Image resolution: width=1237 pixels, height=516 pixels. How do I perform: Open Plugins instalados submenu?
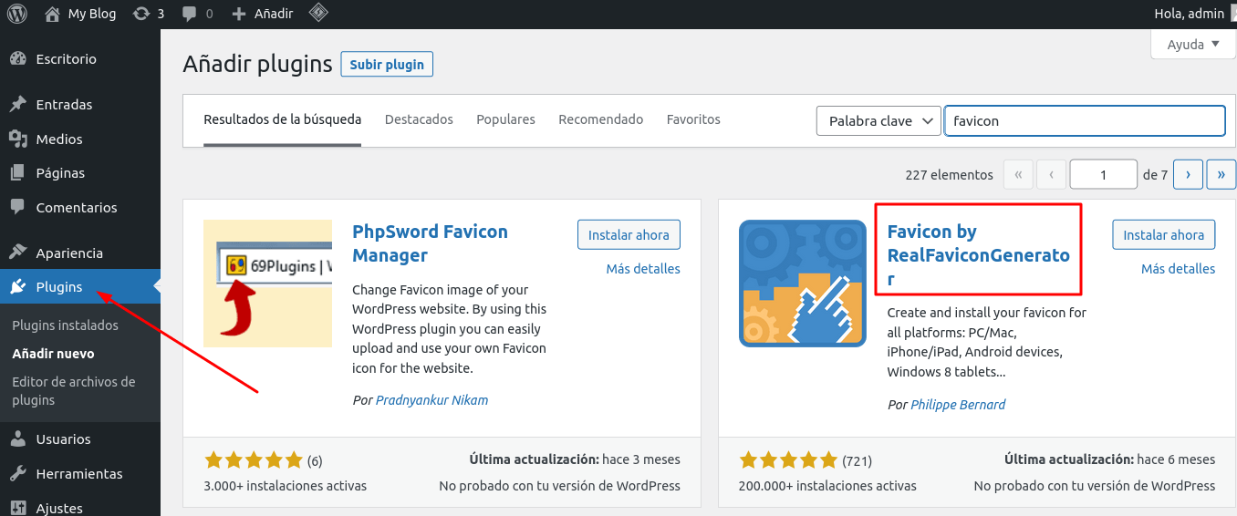(66, 325)
